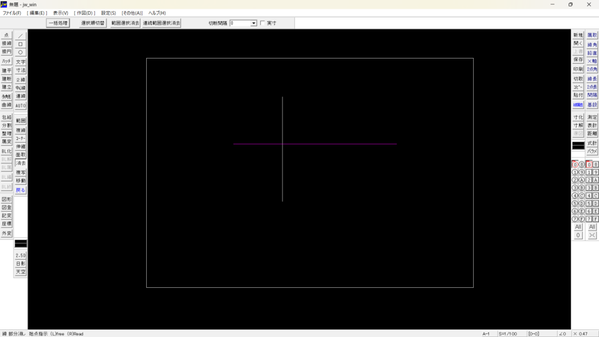
Task: Choose the 寸法 dimension tool
Action: [x=20, y=70]
